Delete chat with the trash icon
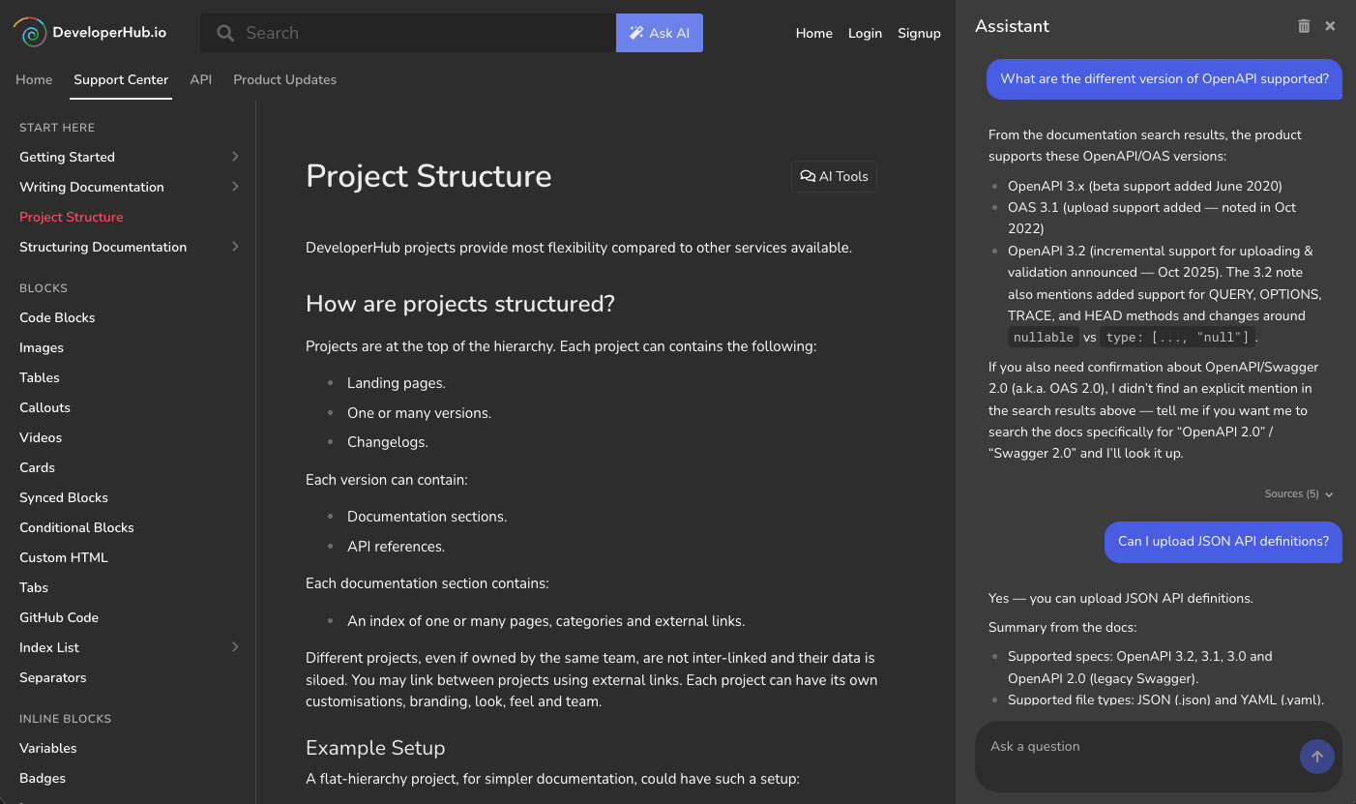 pos(1304,26)
